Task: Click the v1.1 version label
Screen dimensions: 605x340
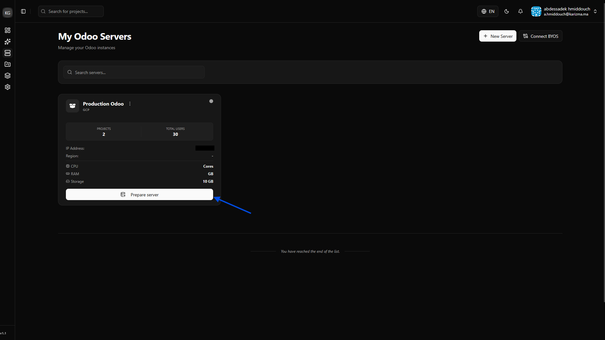Action: (x=3, y=333)
